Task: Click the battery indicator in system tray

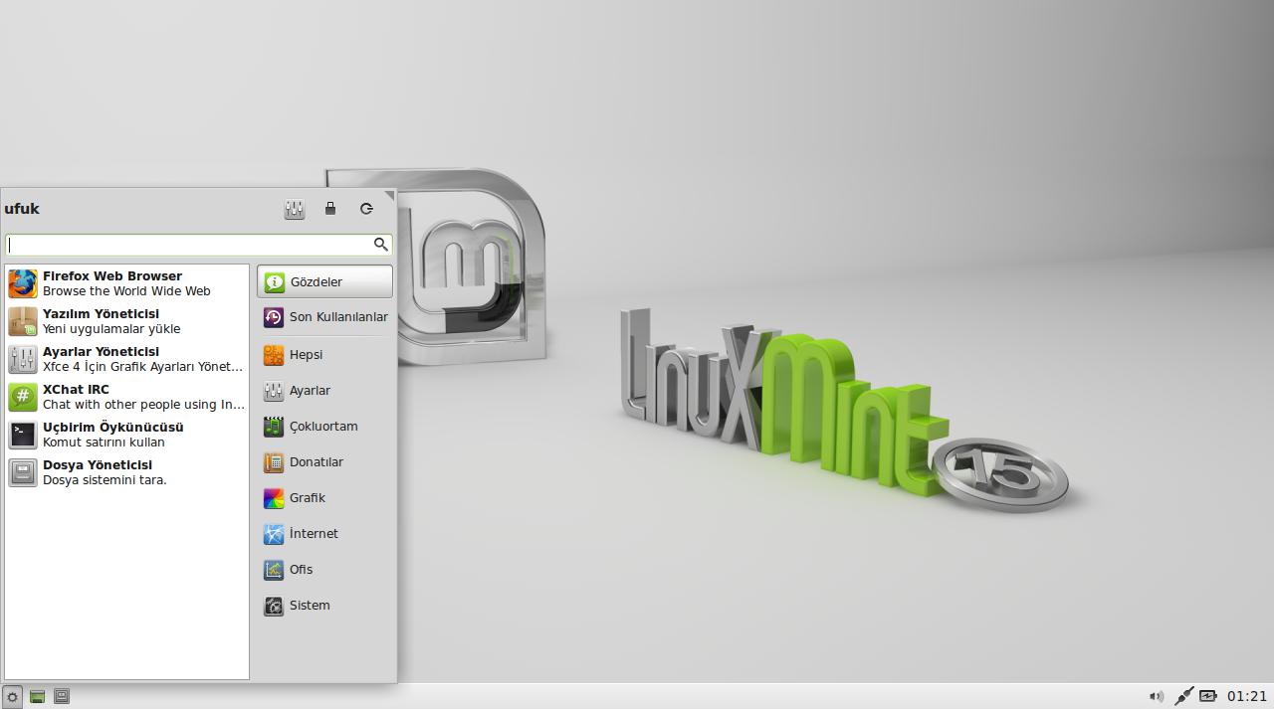Action: (1207, 696)
